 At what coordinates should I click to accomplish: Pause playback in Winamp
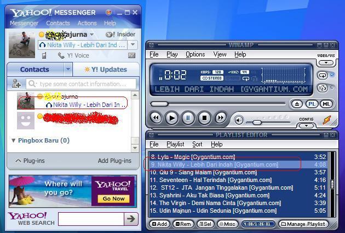tap(188, 118)
